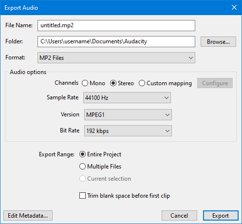
Task: Click the Sample Rate chevron arrow
Action: [167, 98]
